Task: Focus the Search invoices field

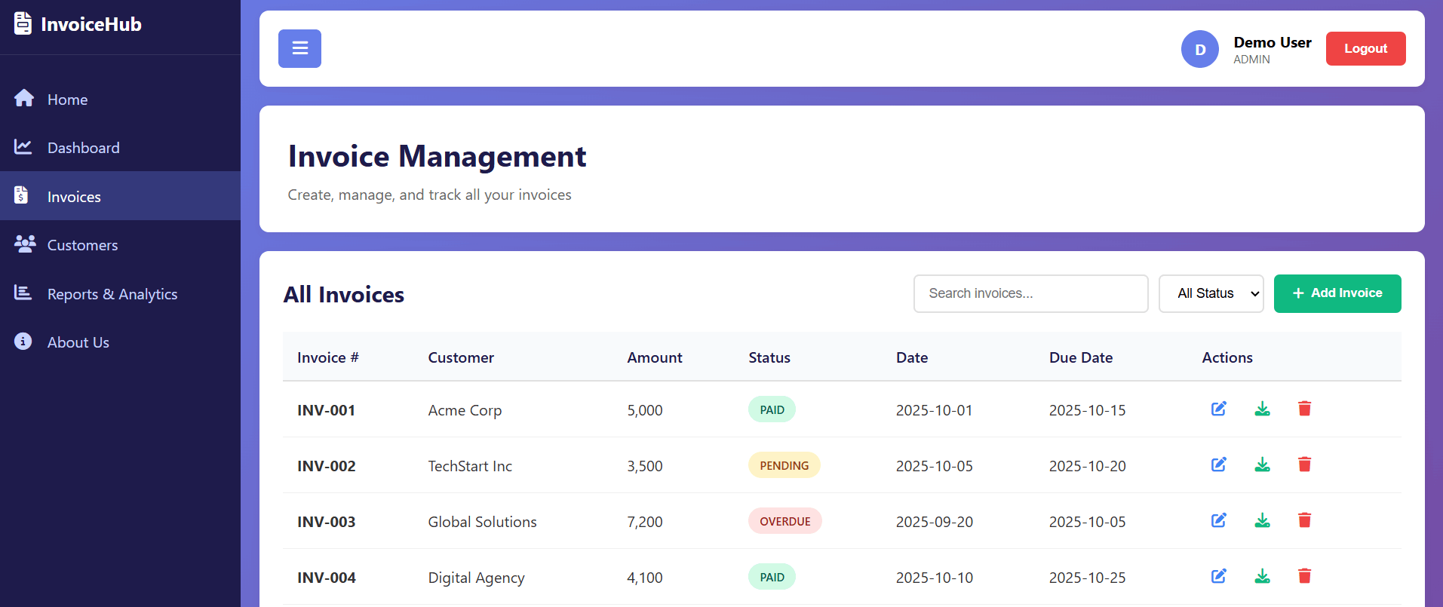Action: (x=1030, y=293)
